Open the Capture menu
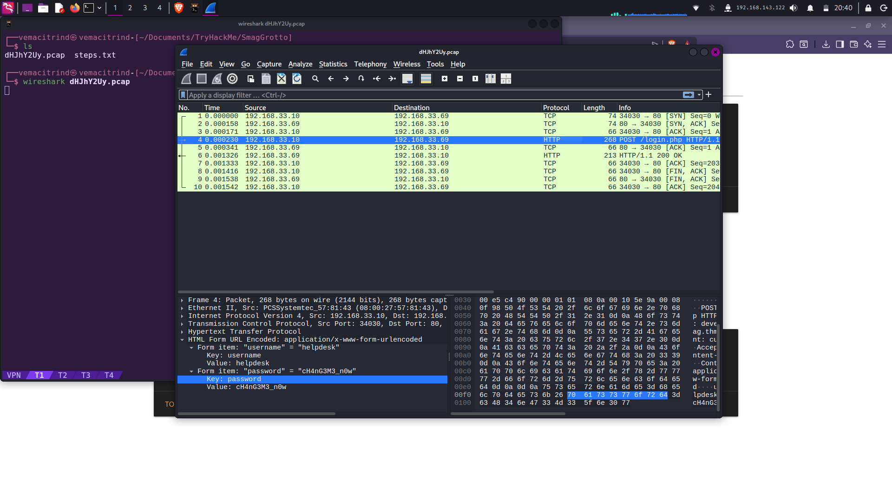Viewport: 892px width, 502px height. [x=269, y=64]
